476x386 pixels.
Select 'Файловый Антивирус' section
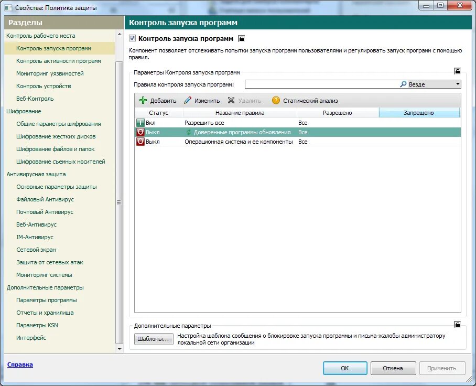45,199
